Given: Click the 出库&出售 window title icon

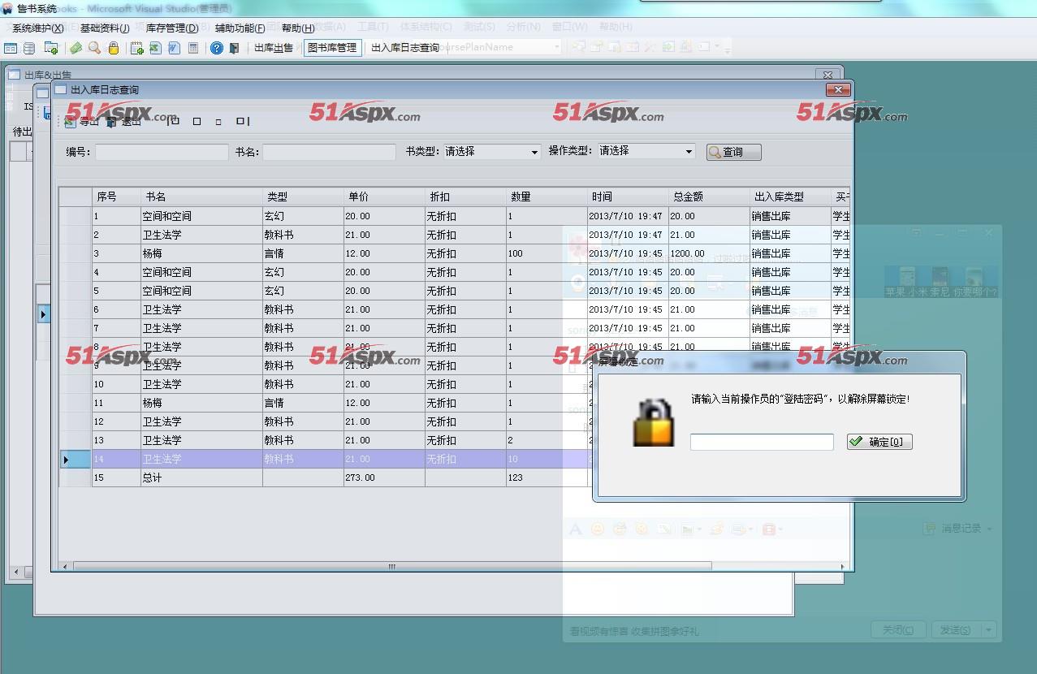Looking at the screenshot, I should (x=15, y=75).
